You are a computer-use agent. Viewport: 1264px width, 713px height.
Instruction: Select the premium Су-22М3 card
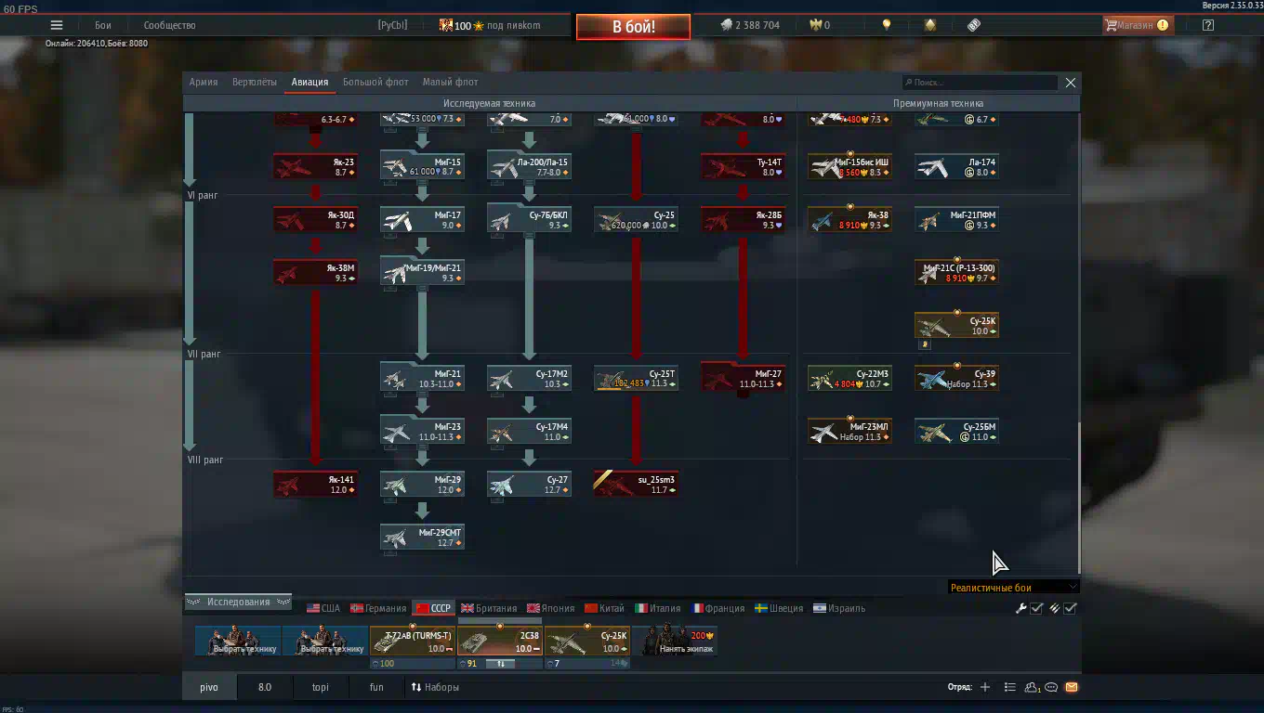point(849,379)
